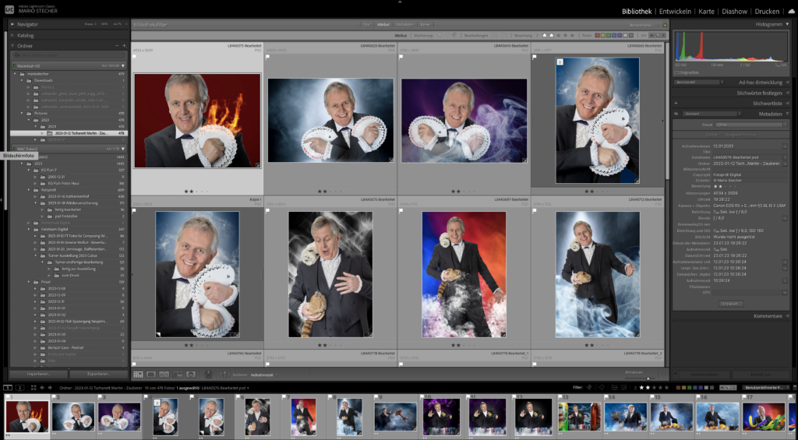Filter by green color label in Attribut bar
798x440 pixels.
click(610, 36)
